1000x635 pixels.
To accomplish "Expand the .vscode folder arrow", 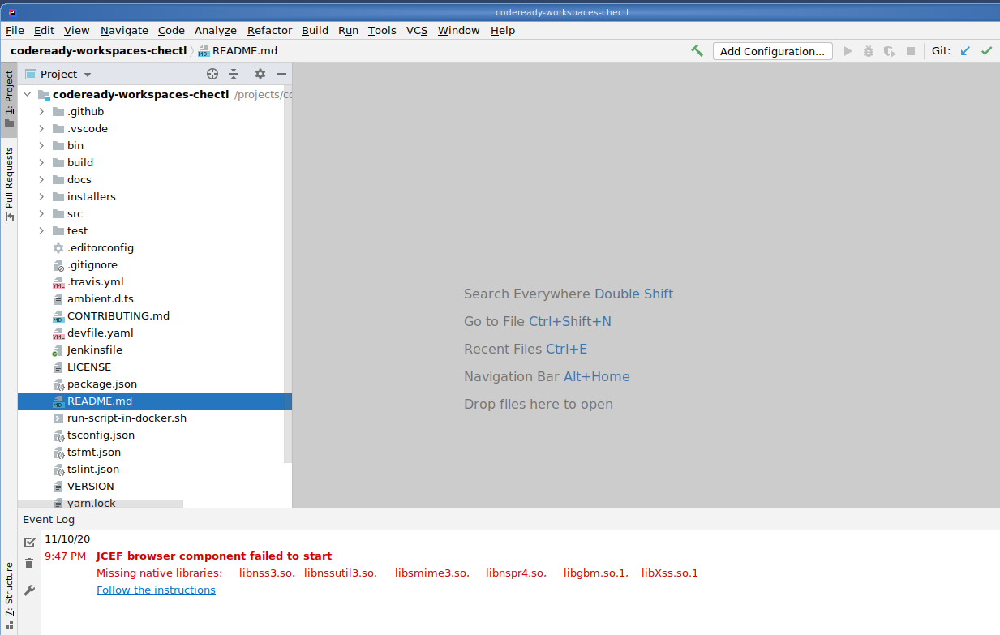I will coord(41,129).
